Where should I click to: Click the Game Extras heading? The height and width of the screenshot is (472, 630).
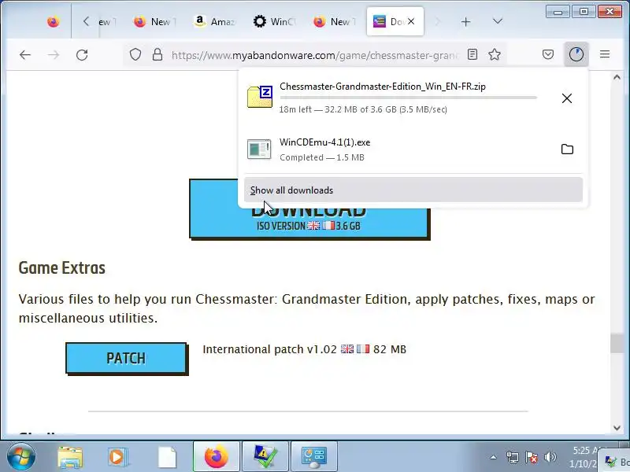pos(62,267)
